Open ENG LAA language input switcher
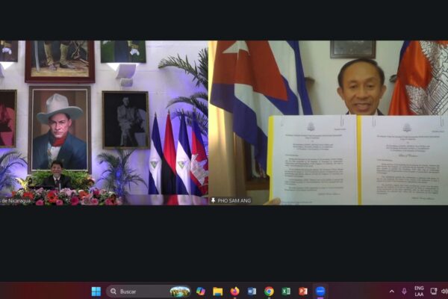Viewport: 448px width, 299px height. tap(419, 291)
